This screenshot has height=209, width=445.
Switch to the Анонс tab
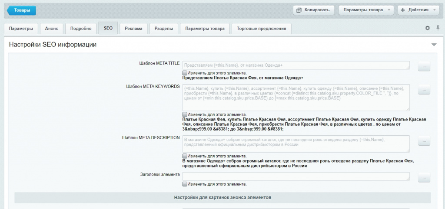click(x=52, y=29)
